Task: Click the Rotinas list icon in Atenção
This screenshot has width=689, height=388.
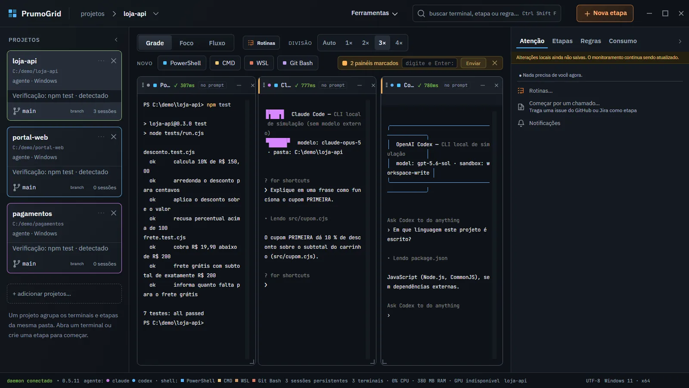Action: [x=521, y=91]
